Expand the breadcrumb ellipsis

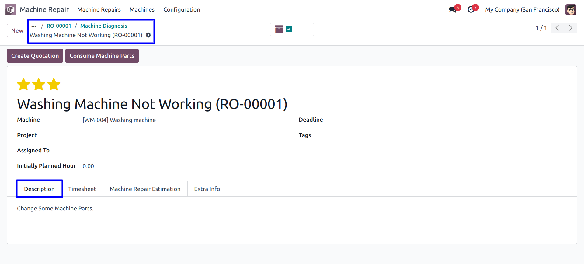point(34,26)
